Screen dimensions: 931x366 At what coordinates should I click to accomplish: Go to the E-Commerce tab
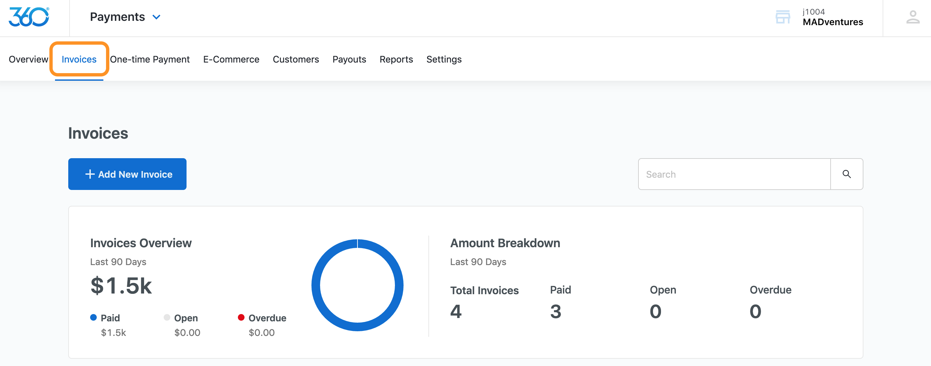tap(231, 59)
